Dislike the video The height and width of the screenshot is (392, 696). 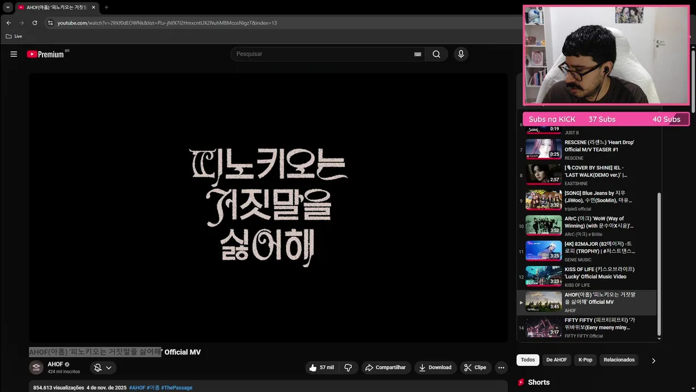coord(348,367)
